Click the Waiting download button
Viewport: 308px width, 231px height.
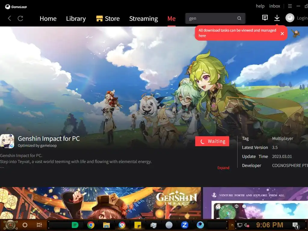pos(212,141)
